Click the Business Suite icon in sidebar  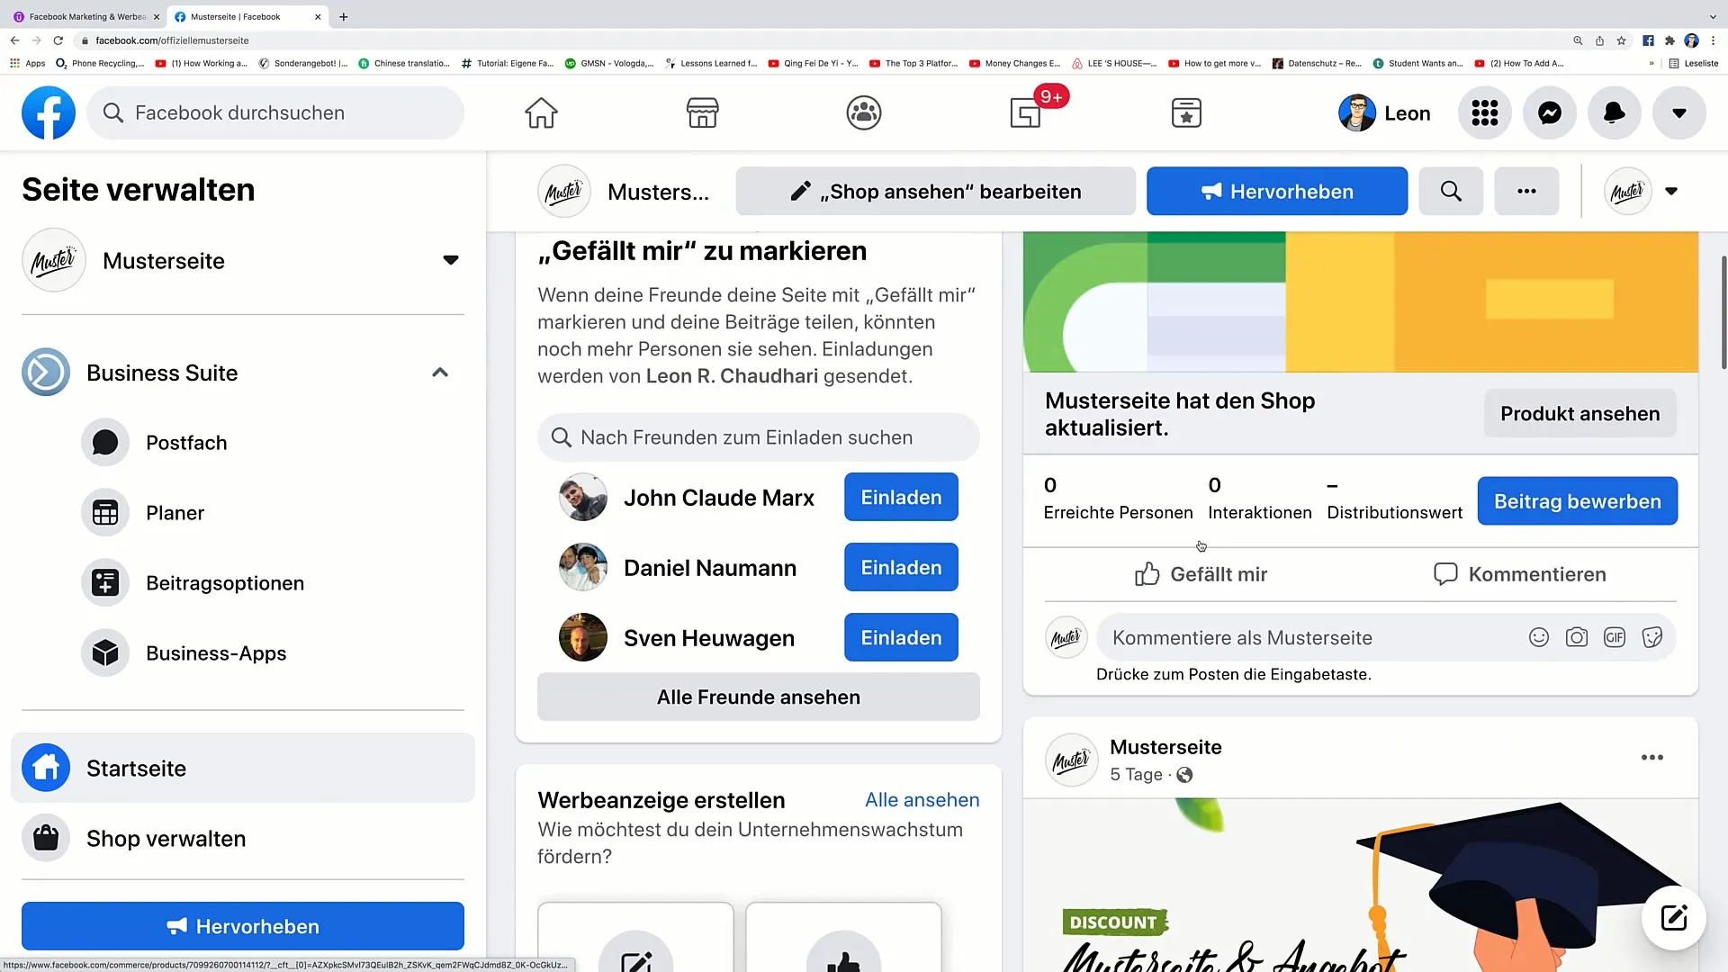coord(45,373)
